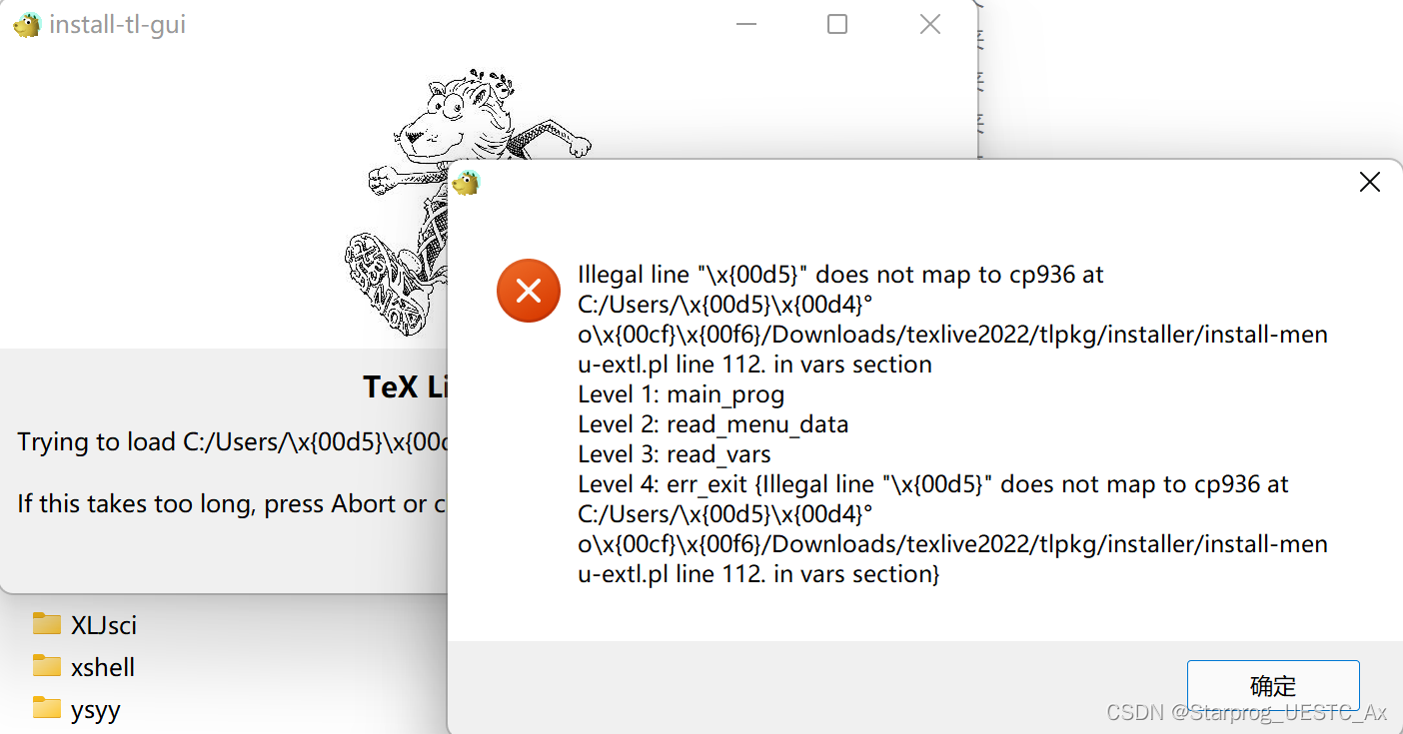Click the install-tl-gui title bar app icon
Screen dimensions: 1403x734
[x=27, y=25]
